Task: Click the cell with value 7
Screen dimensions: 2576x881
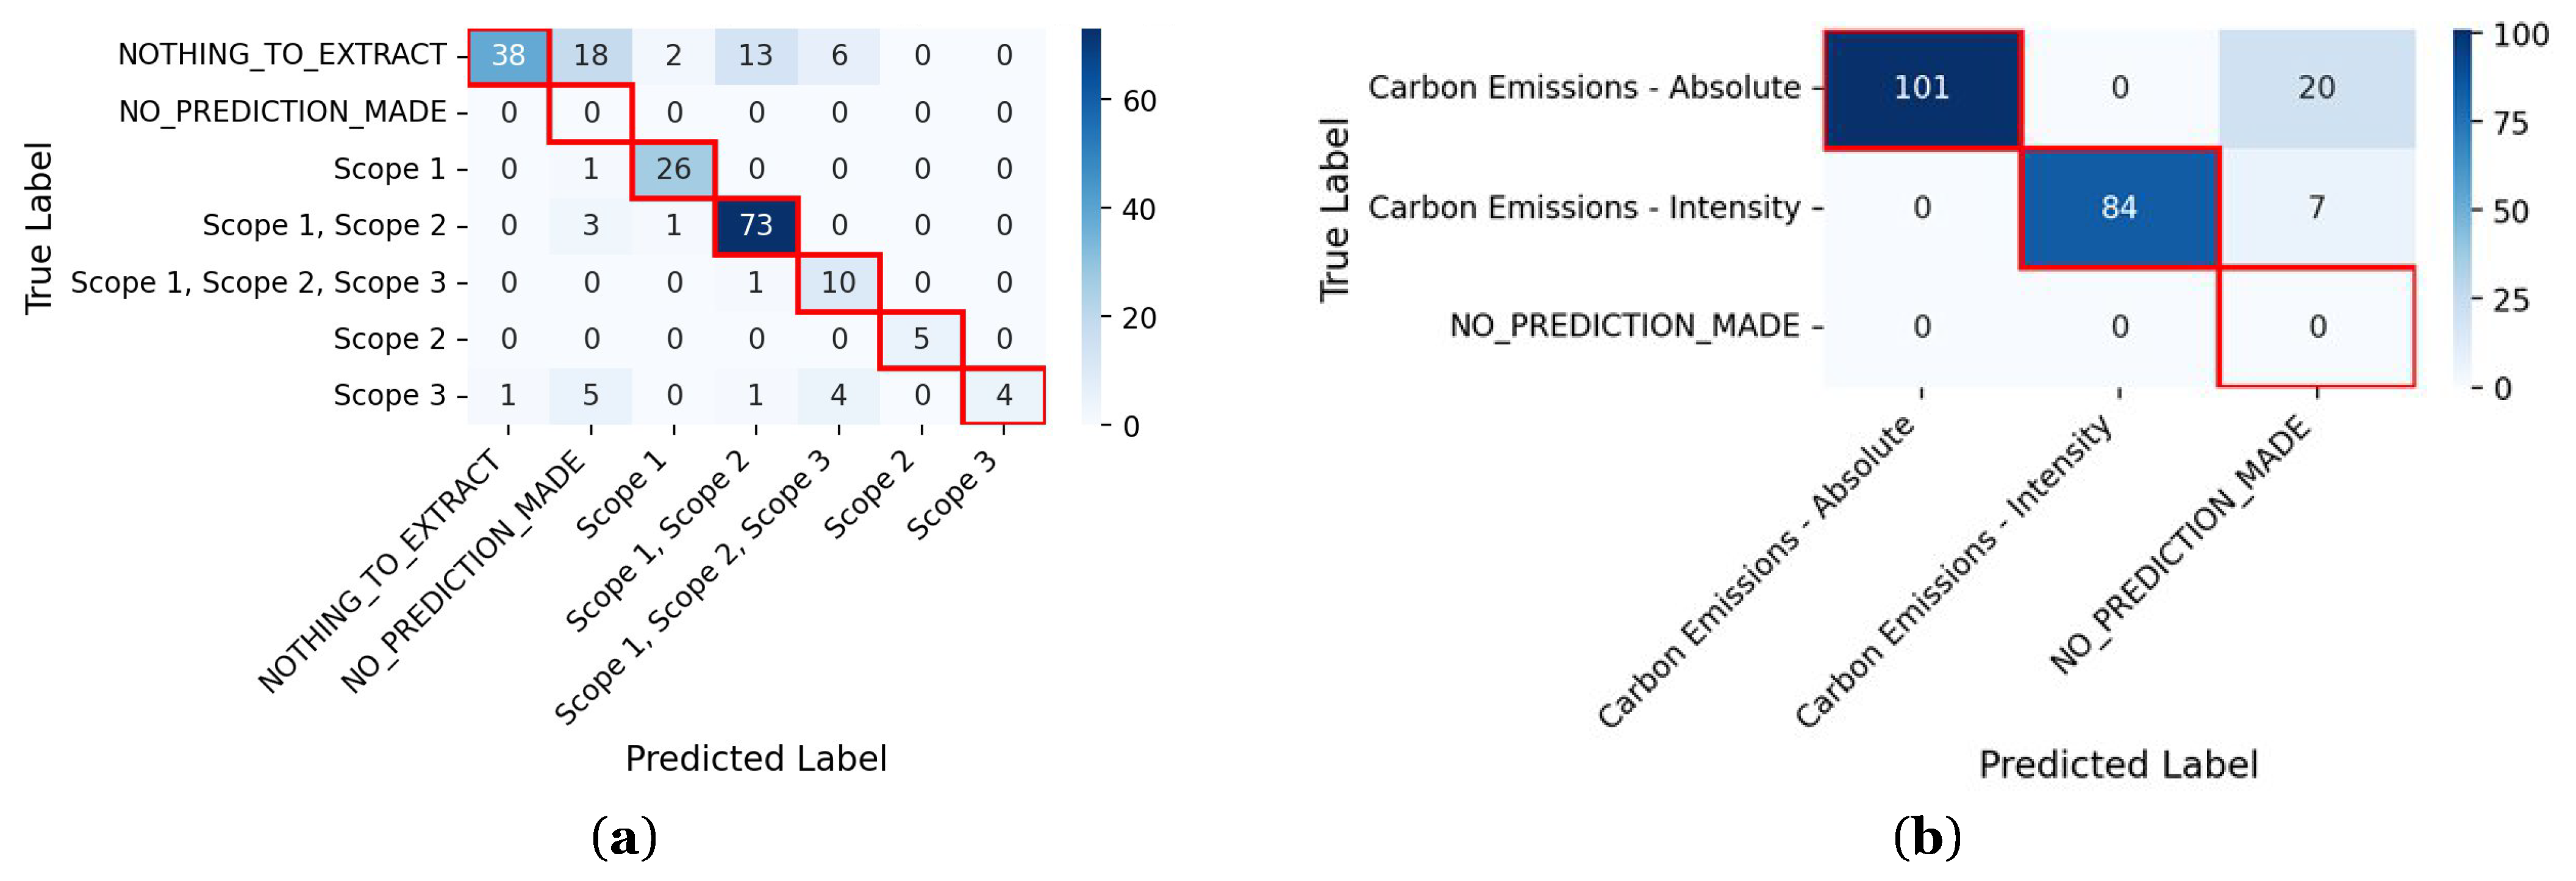Action: click(2316, 208)
